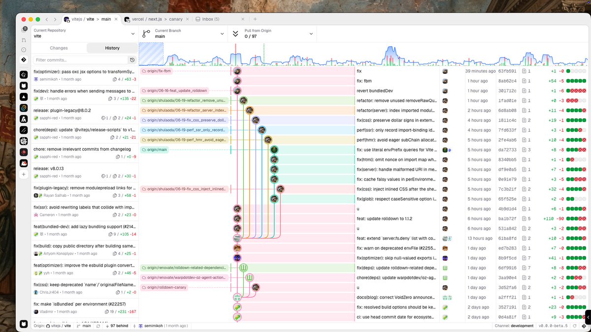Open commit 'fix: make isBundled per environment (#22257)'

(85, 307)
